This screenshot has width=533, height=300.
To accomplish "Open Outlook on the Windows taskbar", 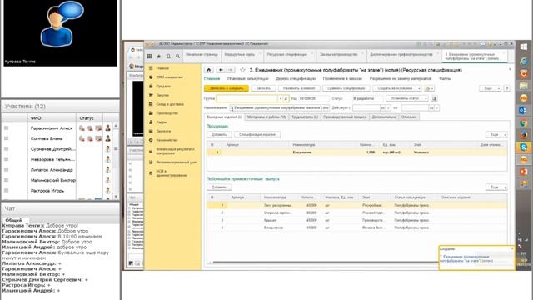I will (x=524, y=110).
